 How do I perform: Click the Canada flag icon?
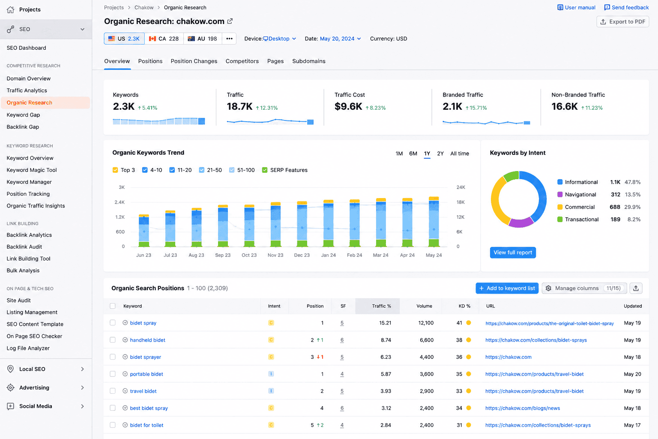(153, 39)
